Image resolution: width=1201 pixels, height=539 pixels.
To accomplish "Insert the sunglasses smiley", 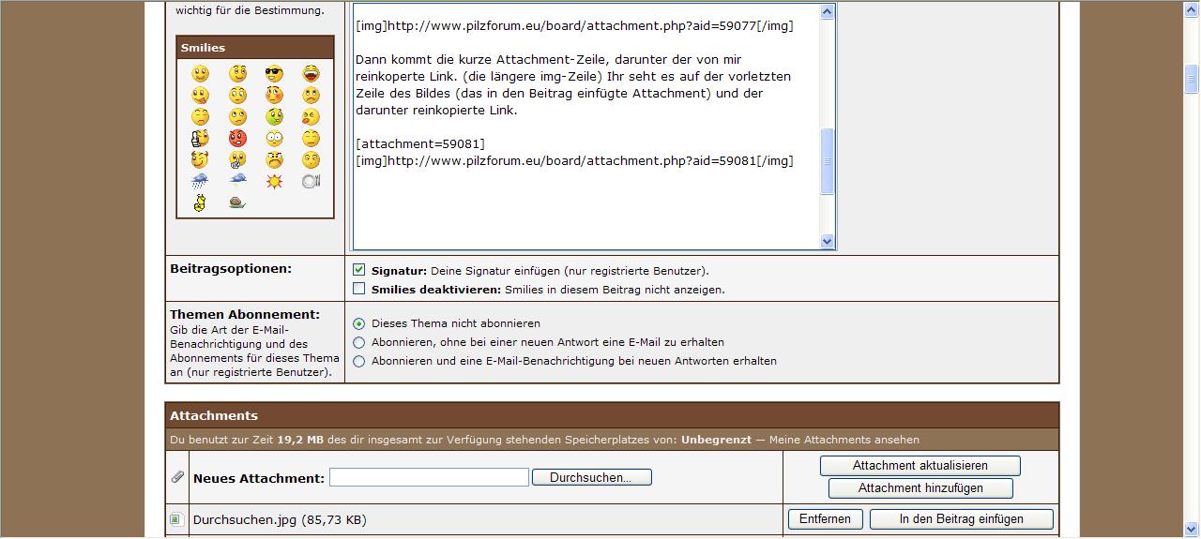I will 274,73.
